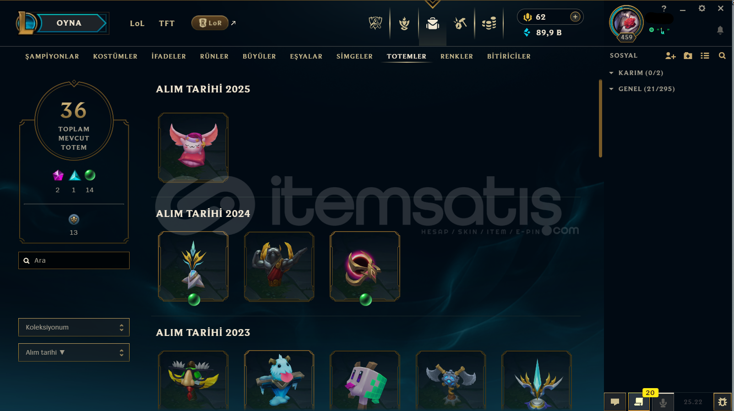The image size is (734, 411).
Task: Open the notifications bell icon
Action: pyautogui.click(x=720, y=30)
